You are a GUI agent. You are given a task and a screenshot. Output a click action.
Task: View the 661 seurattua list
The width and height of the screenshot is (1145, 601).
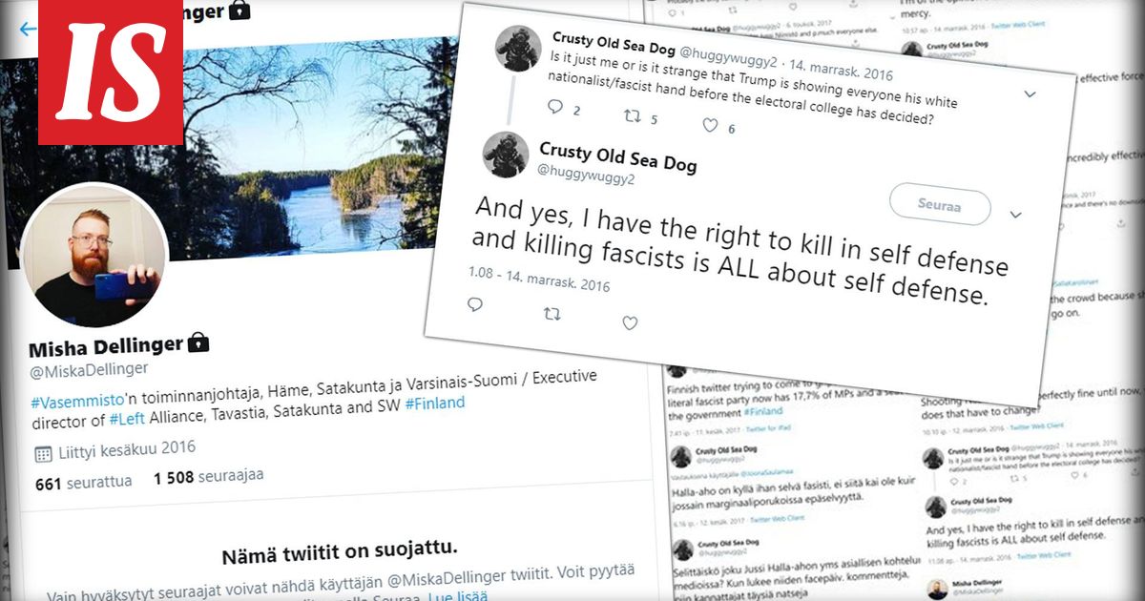point(84,483)
